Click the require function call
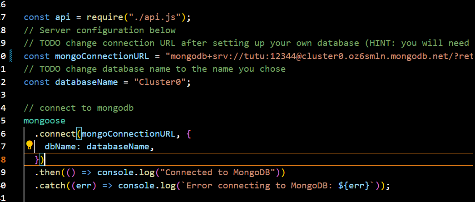Viewport: 475px width, 202px height. (105, 17)
